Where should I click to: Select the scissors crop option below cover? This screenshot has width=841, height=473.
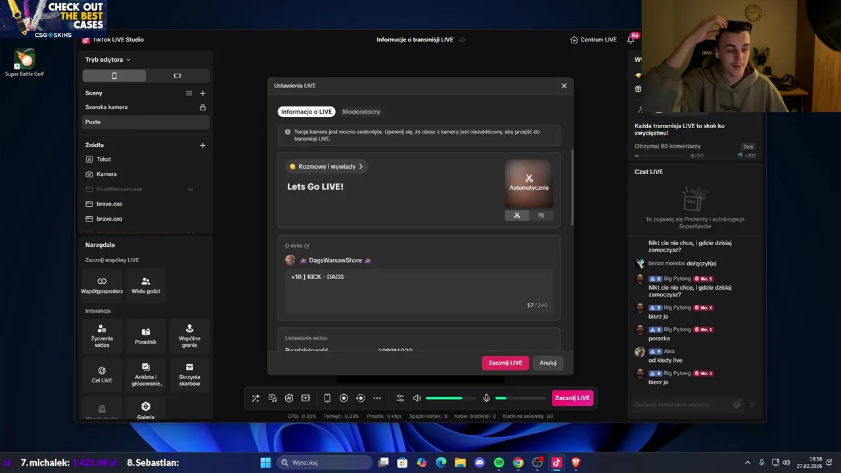pyautogui.click(x=517, y=215)
